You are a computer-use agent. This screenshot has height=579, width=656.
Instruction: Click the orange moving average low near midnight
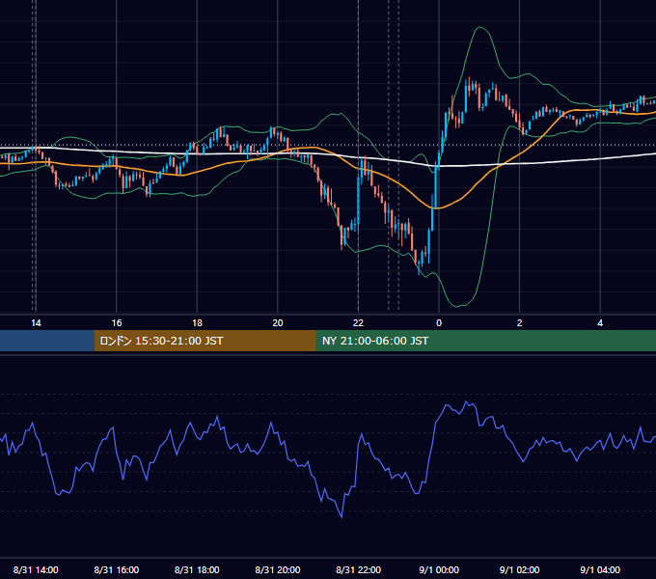435,207
